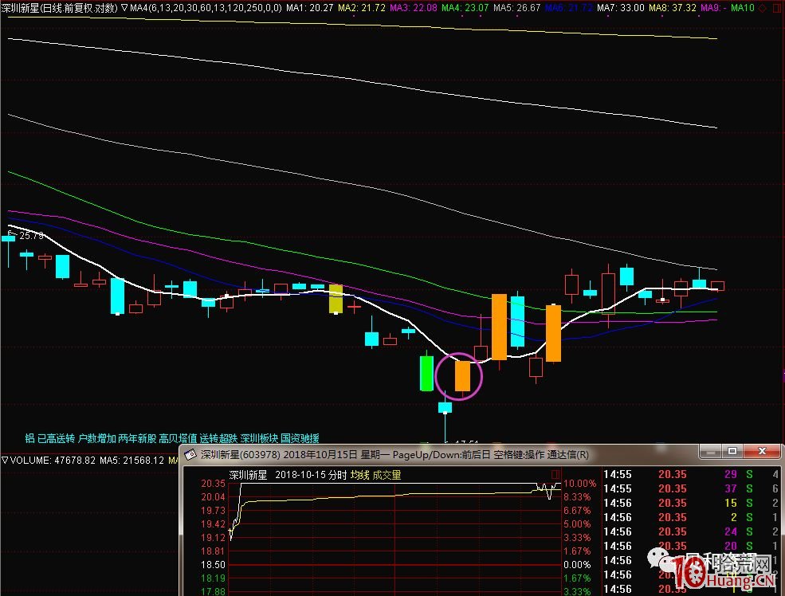Click the MA1: 20.27 indicator value
785x596 pixels.
tap(309, 7)
